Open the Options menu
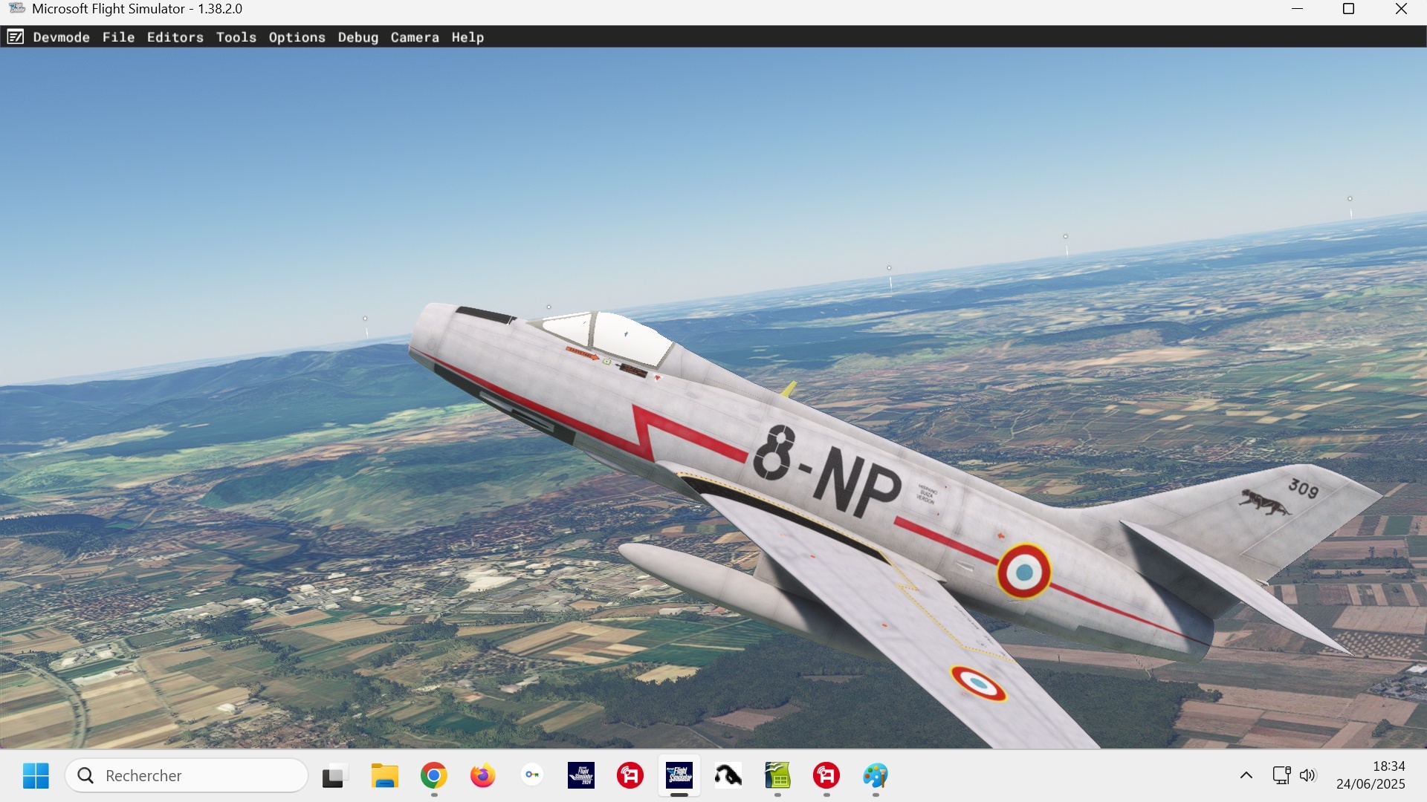The width and height of the screenshot is (1427, 802). point(297,37)
